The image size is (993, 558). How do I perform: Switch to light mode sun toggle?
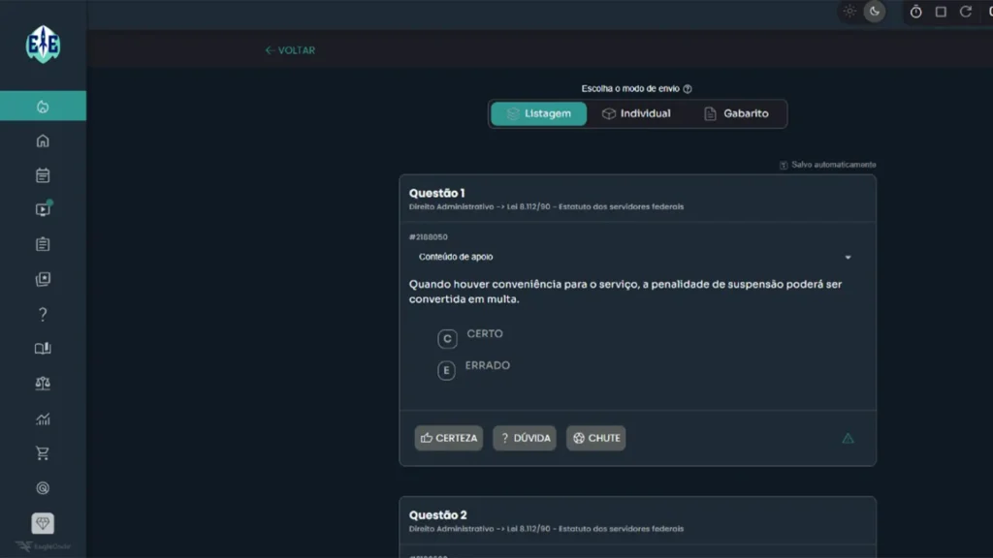pyautogui.click(x=849, y=12)
